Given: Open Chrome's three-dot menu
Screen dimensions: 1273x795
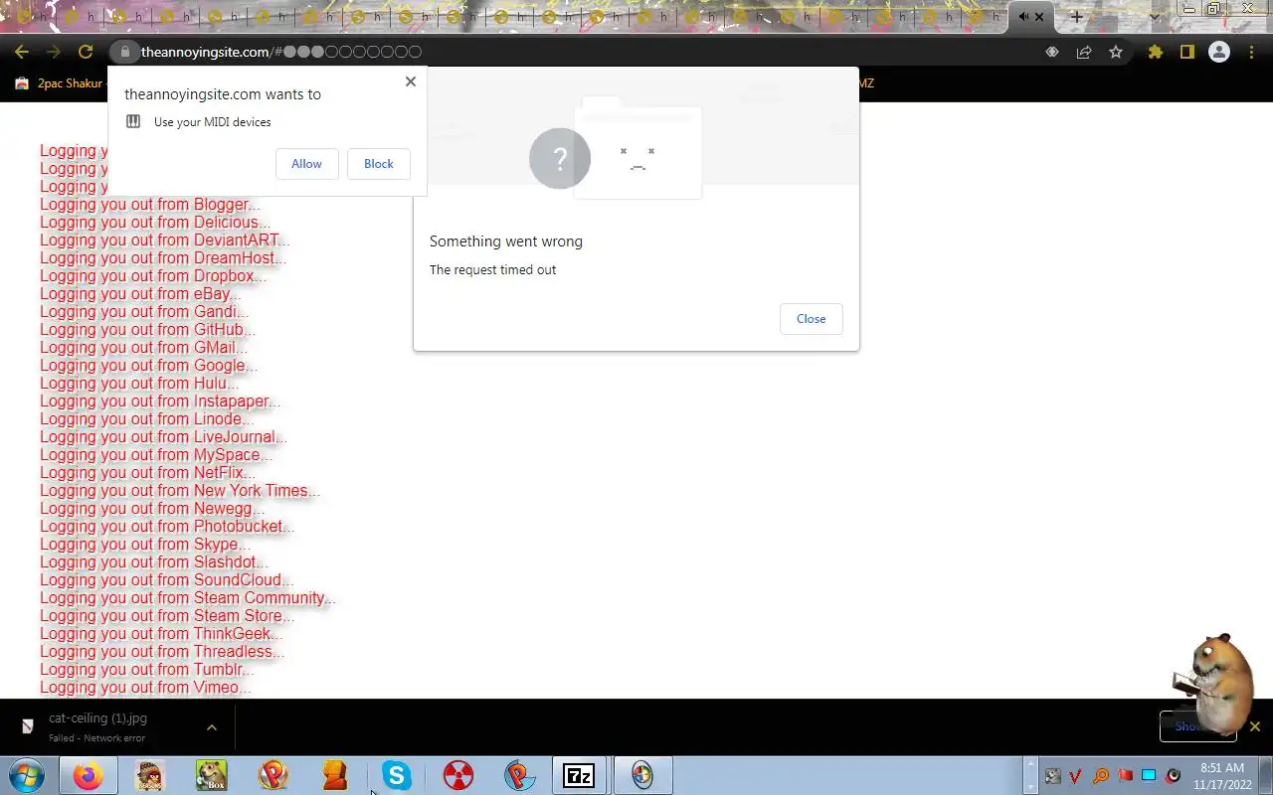Looking at the screenshot, I should coord(1252,52).
